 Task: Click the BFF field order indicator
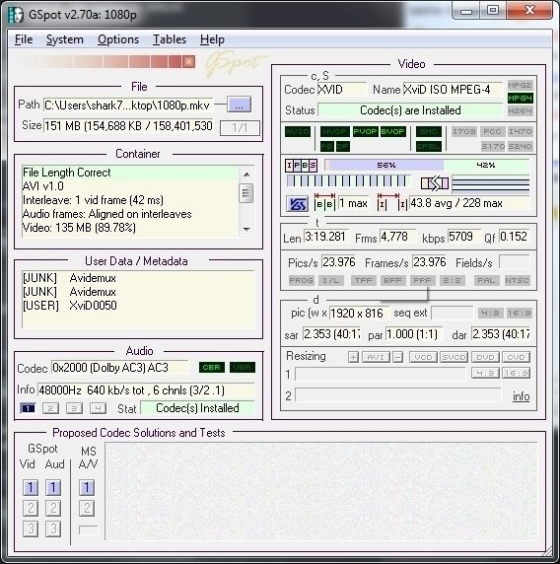[392, 280]
